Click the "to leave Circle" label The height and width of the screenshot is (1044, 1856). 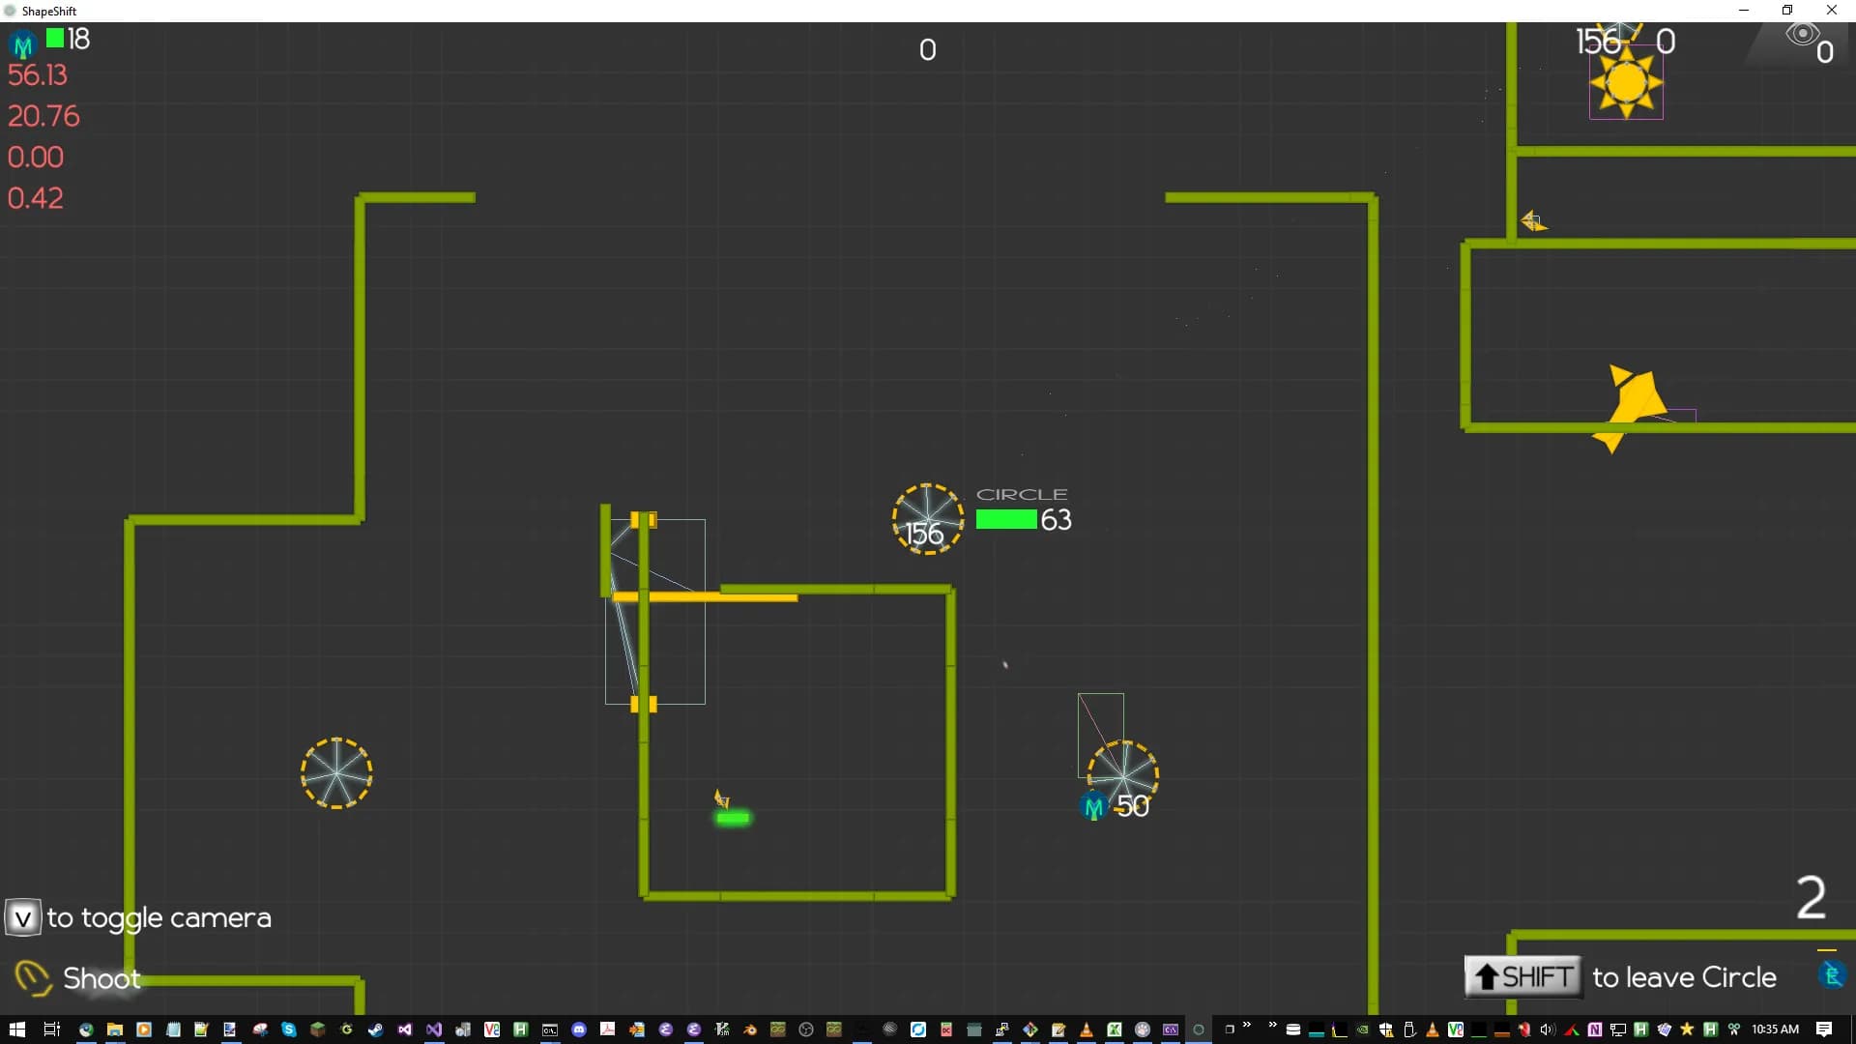click(x=1684, y=977)
